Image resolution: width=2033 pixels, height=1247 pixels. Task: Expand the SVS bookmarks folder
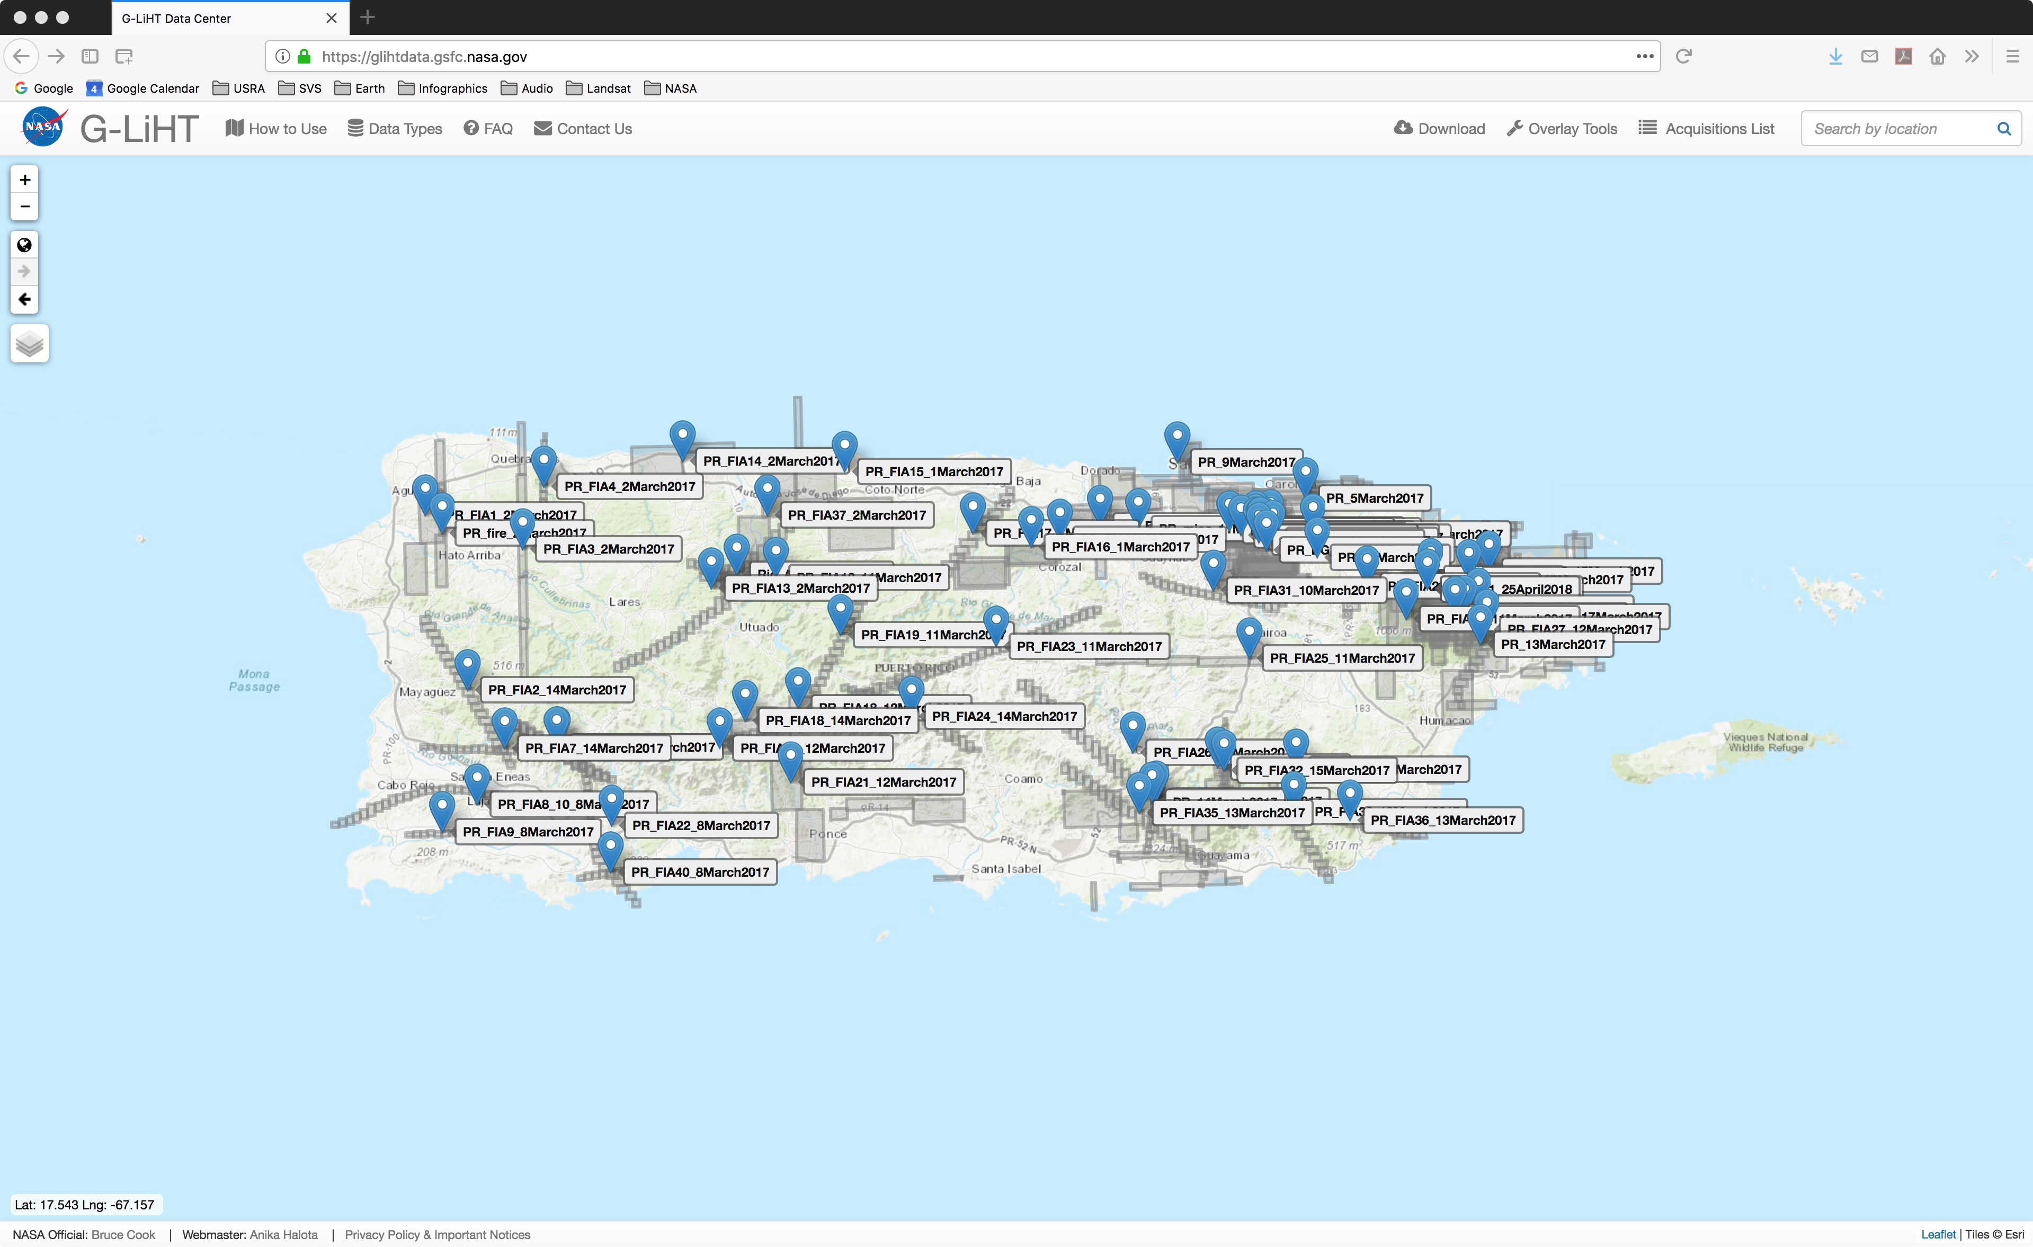(x=300, y=88)
